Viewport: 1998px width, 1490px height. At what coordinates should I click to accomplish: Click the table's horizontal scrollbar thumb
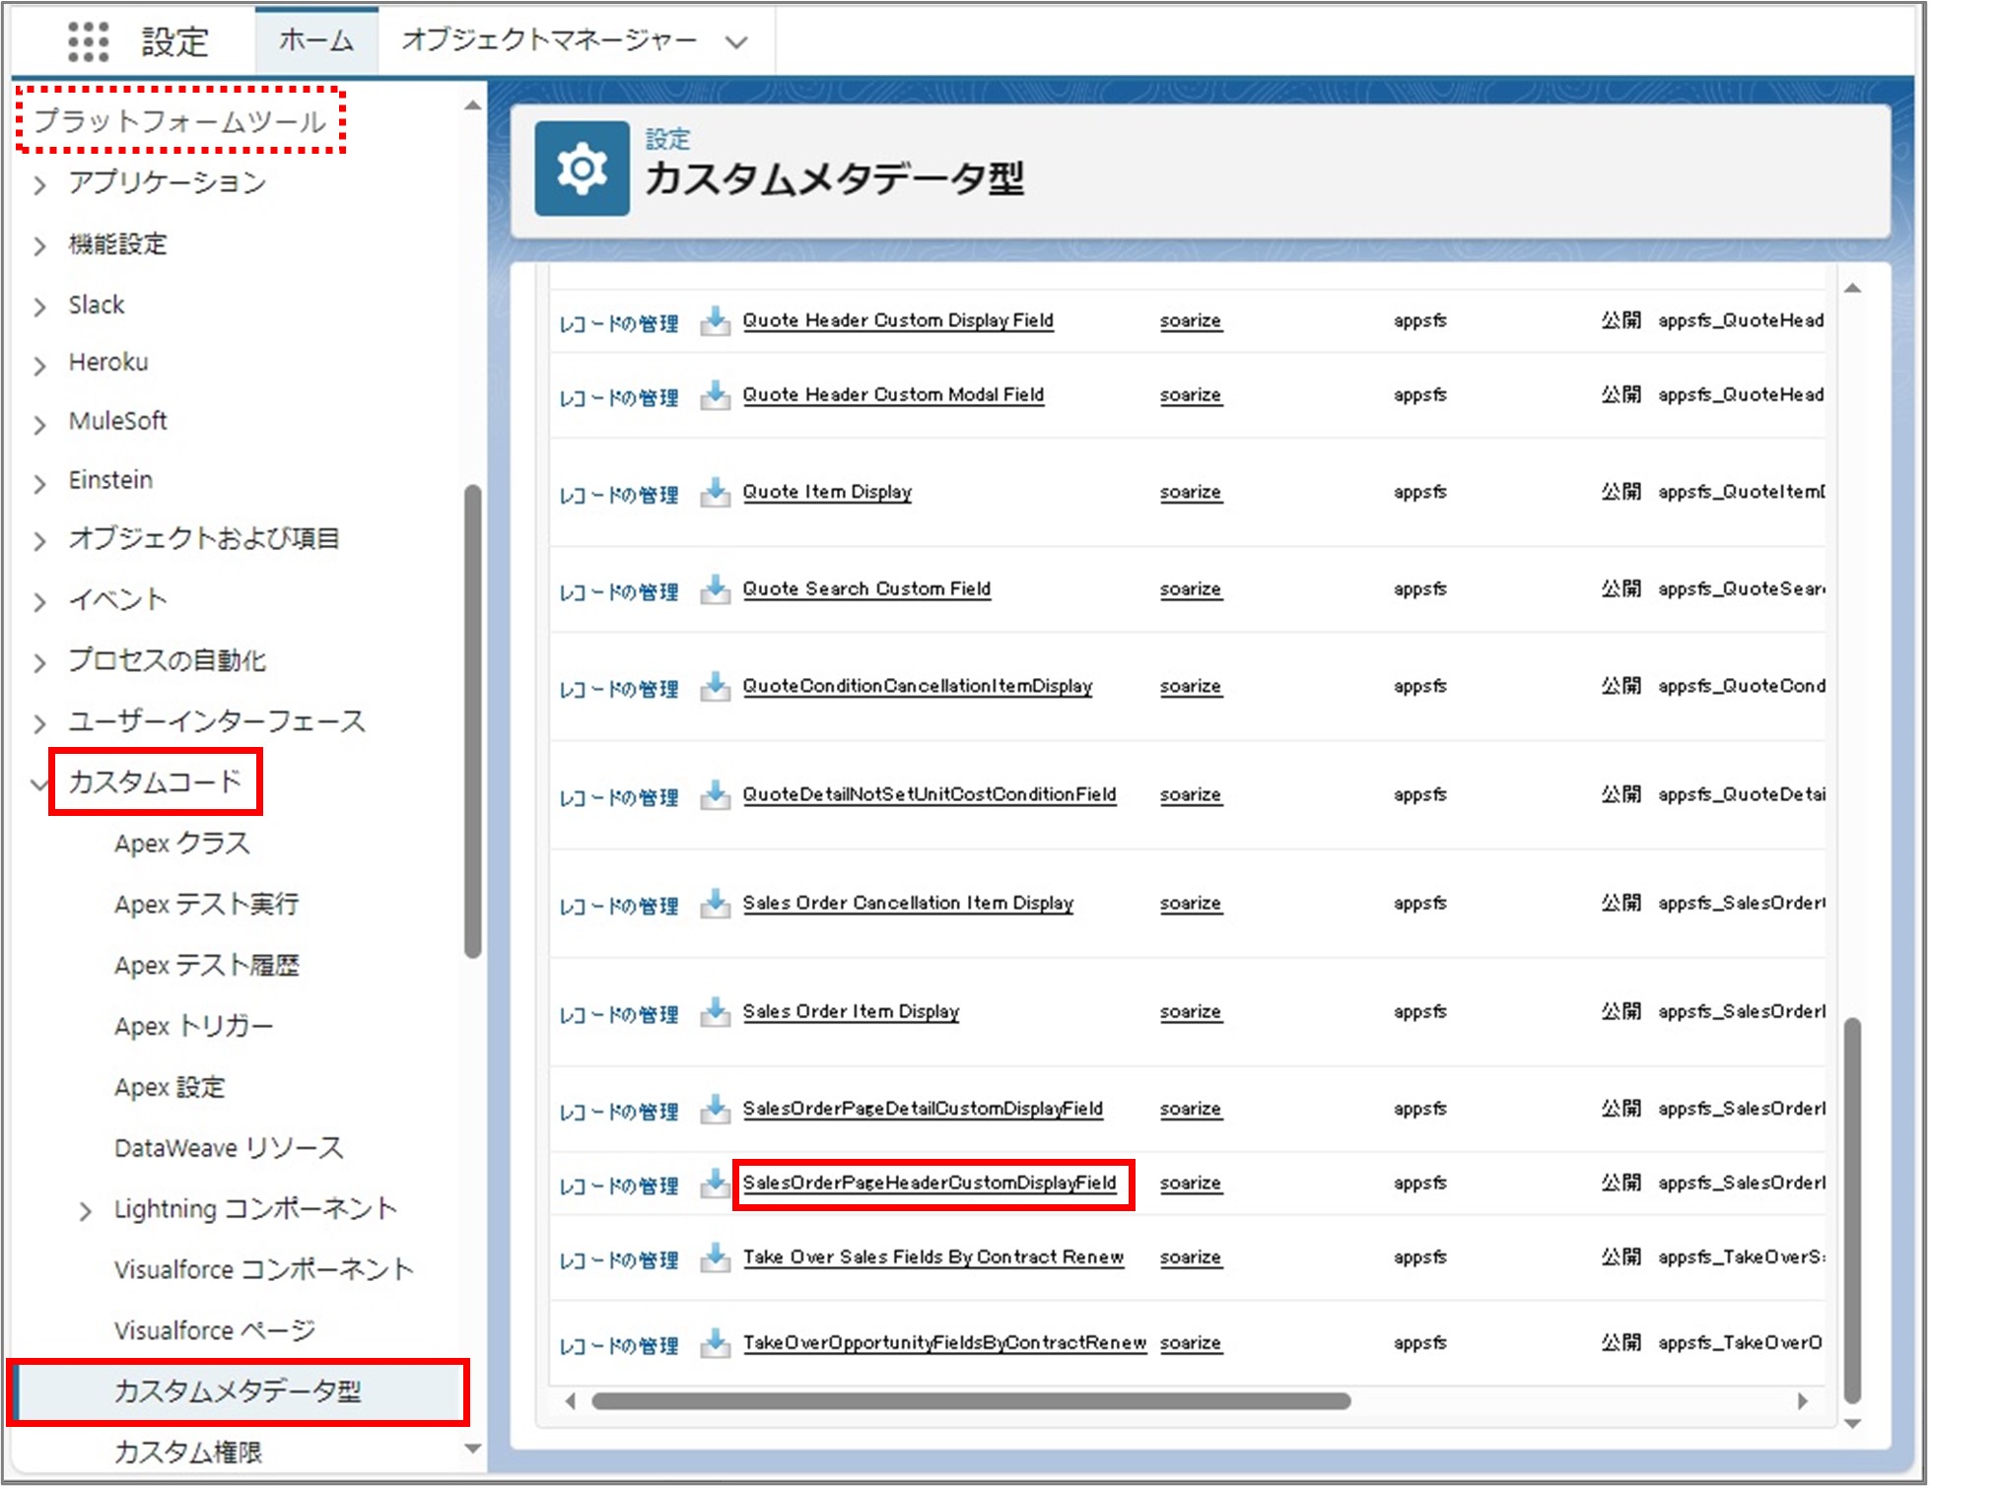(x=971, y=1401)
